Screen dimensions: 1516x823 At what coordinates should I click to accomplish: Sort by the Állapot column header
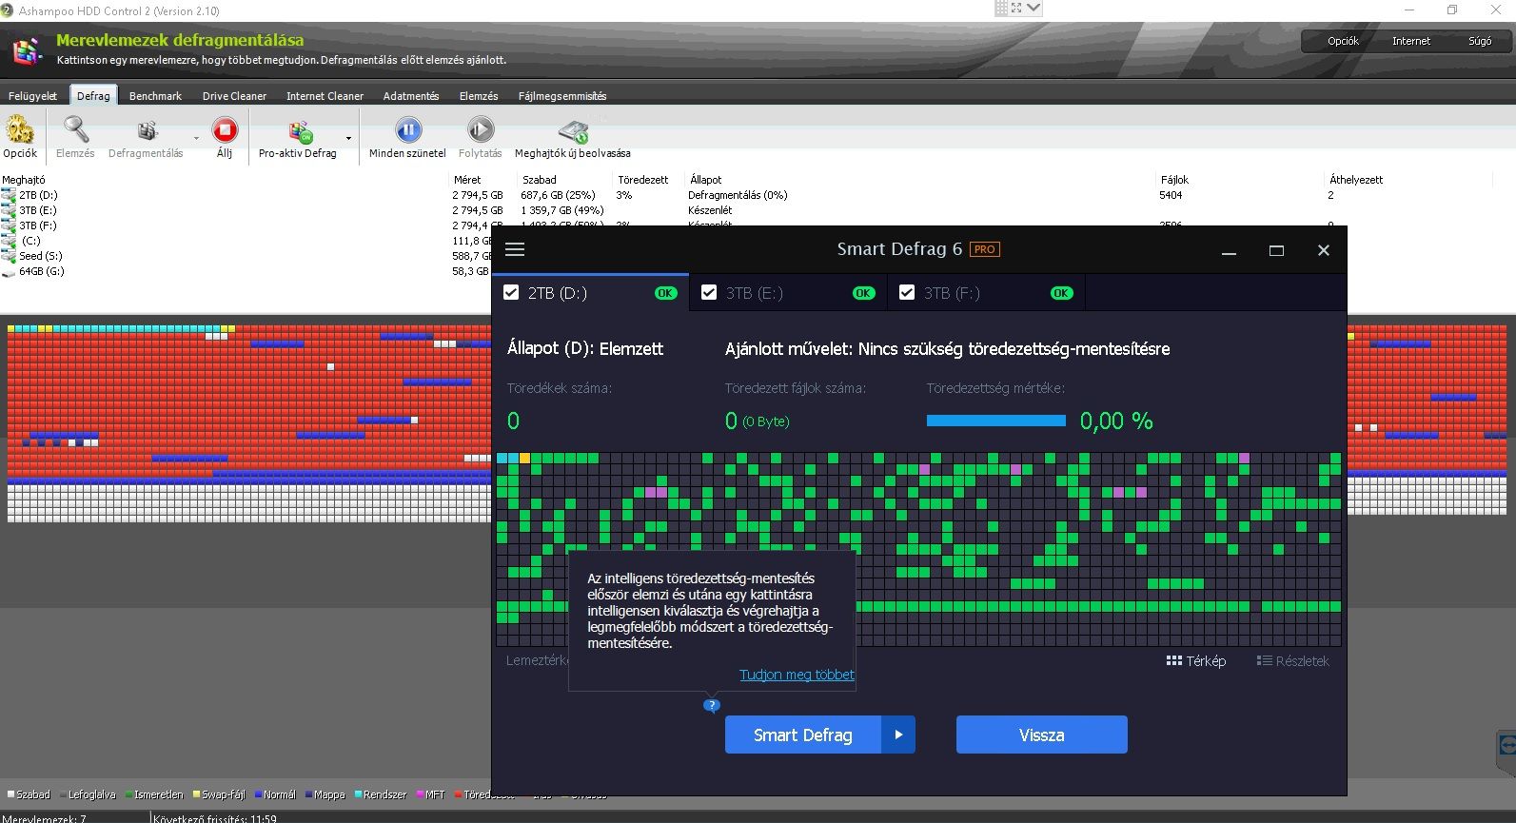tap(706, 179)
